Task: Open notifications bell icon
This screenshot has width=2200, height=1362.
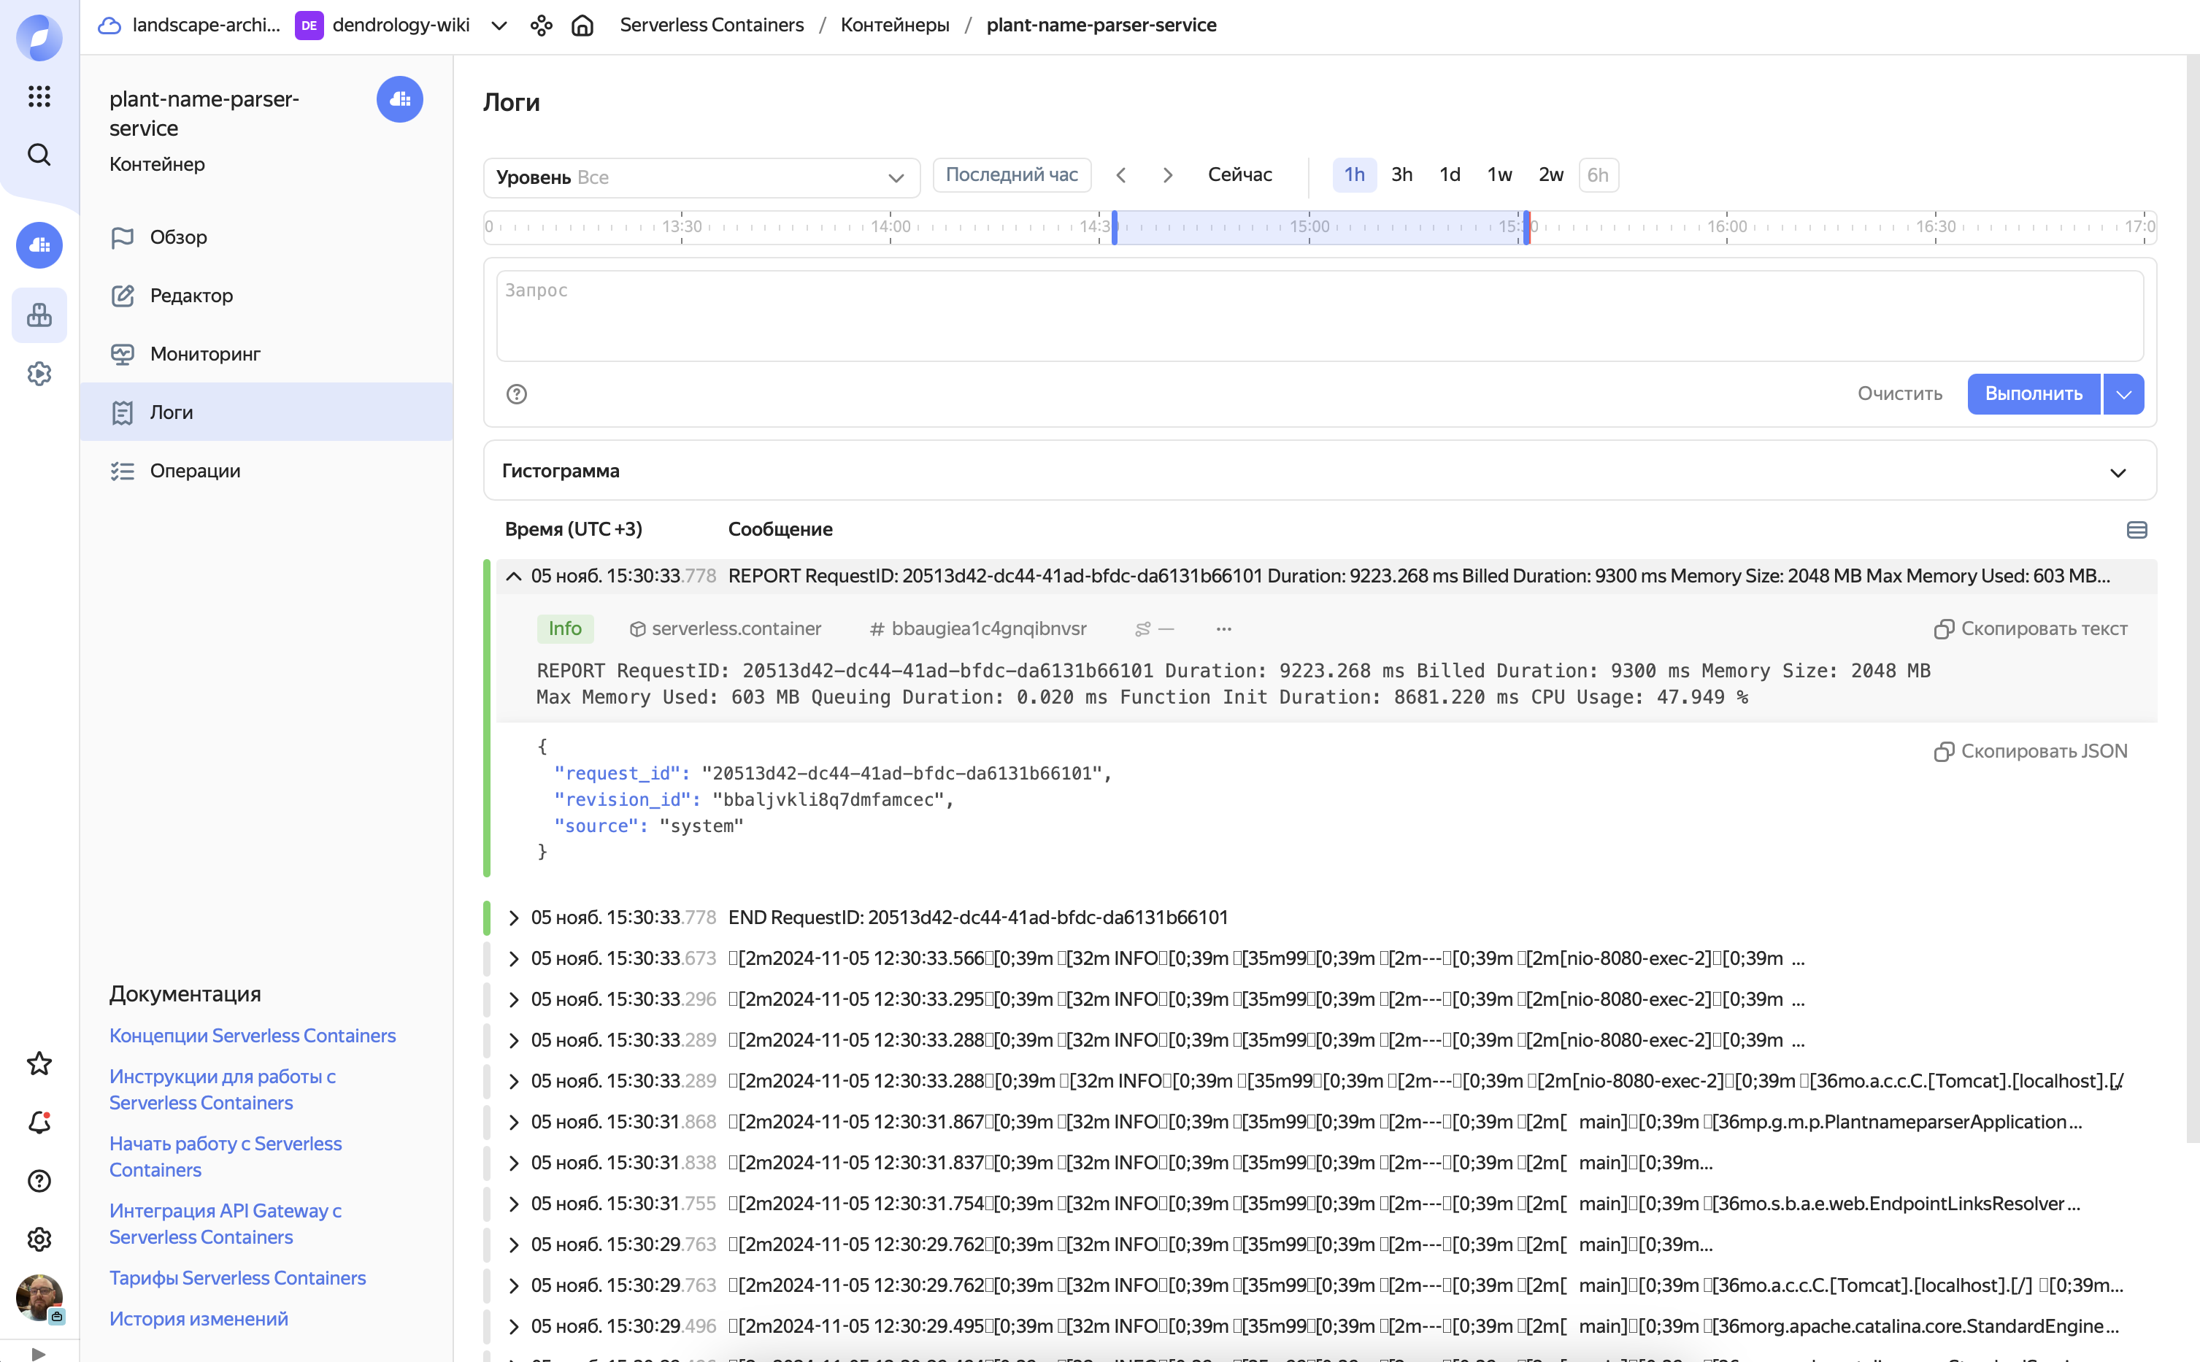Action: [x=39, y=1123]
